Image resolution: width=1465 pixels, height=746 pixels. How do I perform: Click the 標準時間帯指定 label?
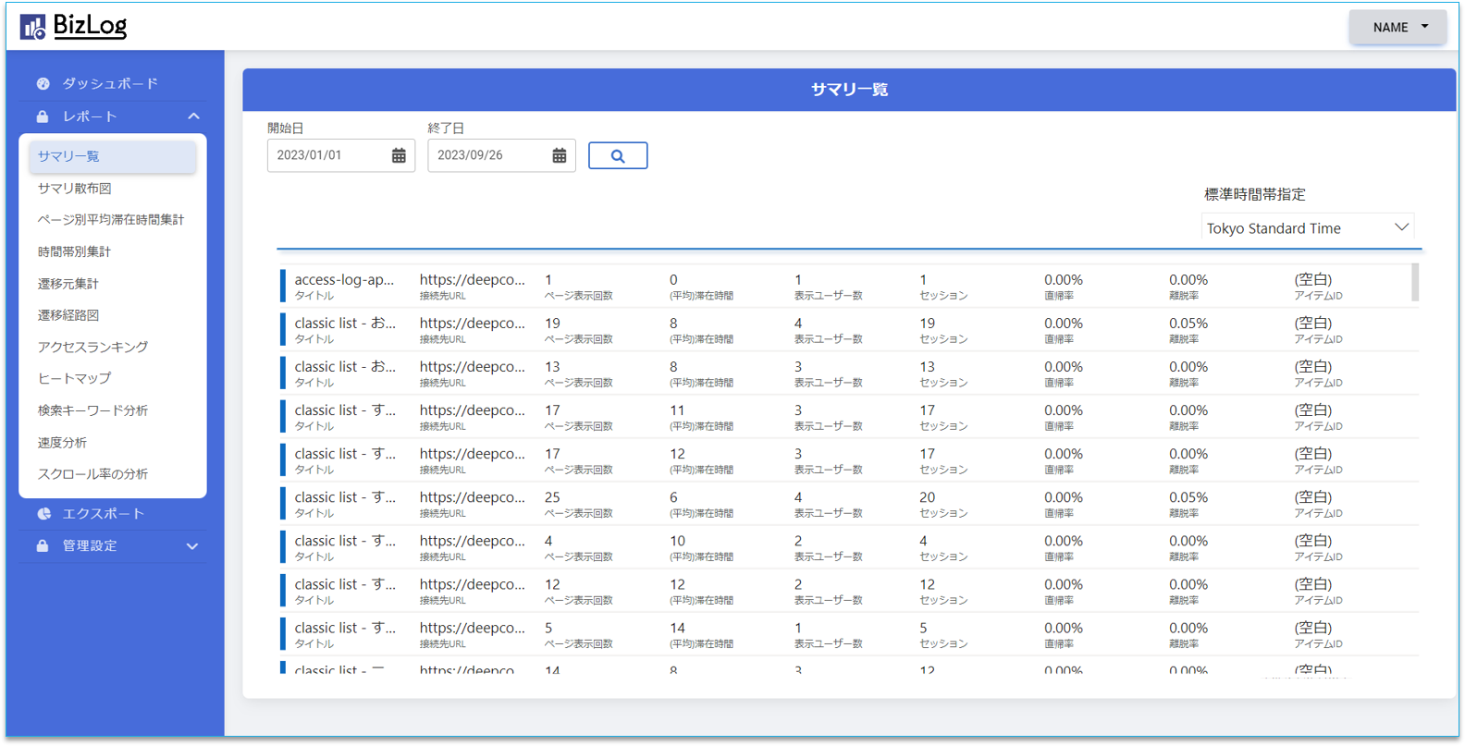1255,194
